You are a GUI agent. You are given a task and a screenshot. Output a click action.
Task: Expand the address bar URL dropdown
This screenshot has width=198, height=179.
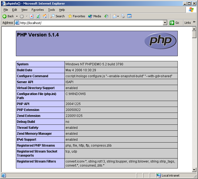click(165, 23)
